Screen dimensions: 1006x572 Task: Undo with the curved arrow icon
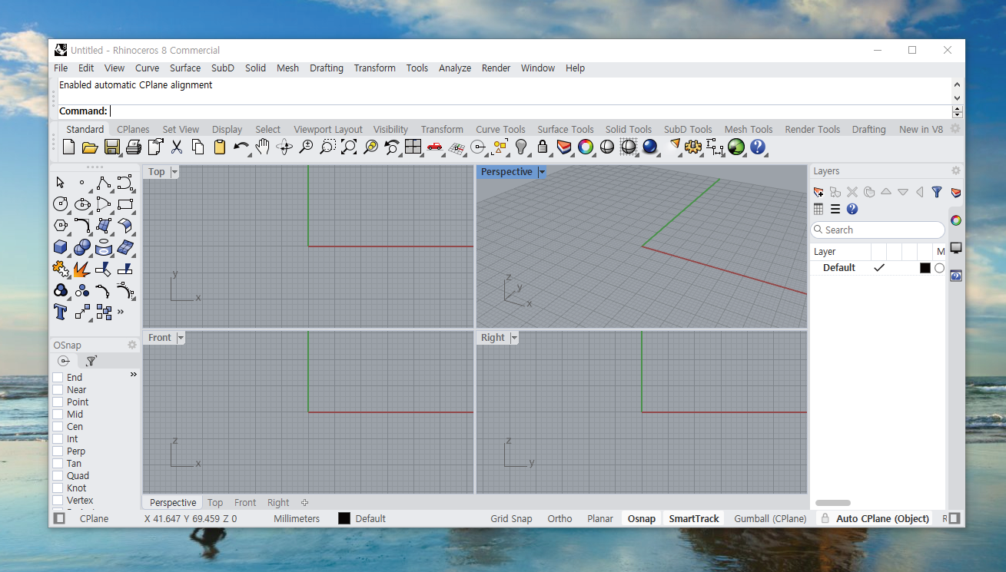[x=241, y=147]
